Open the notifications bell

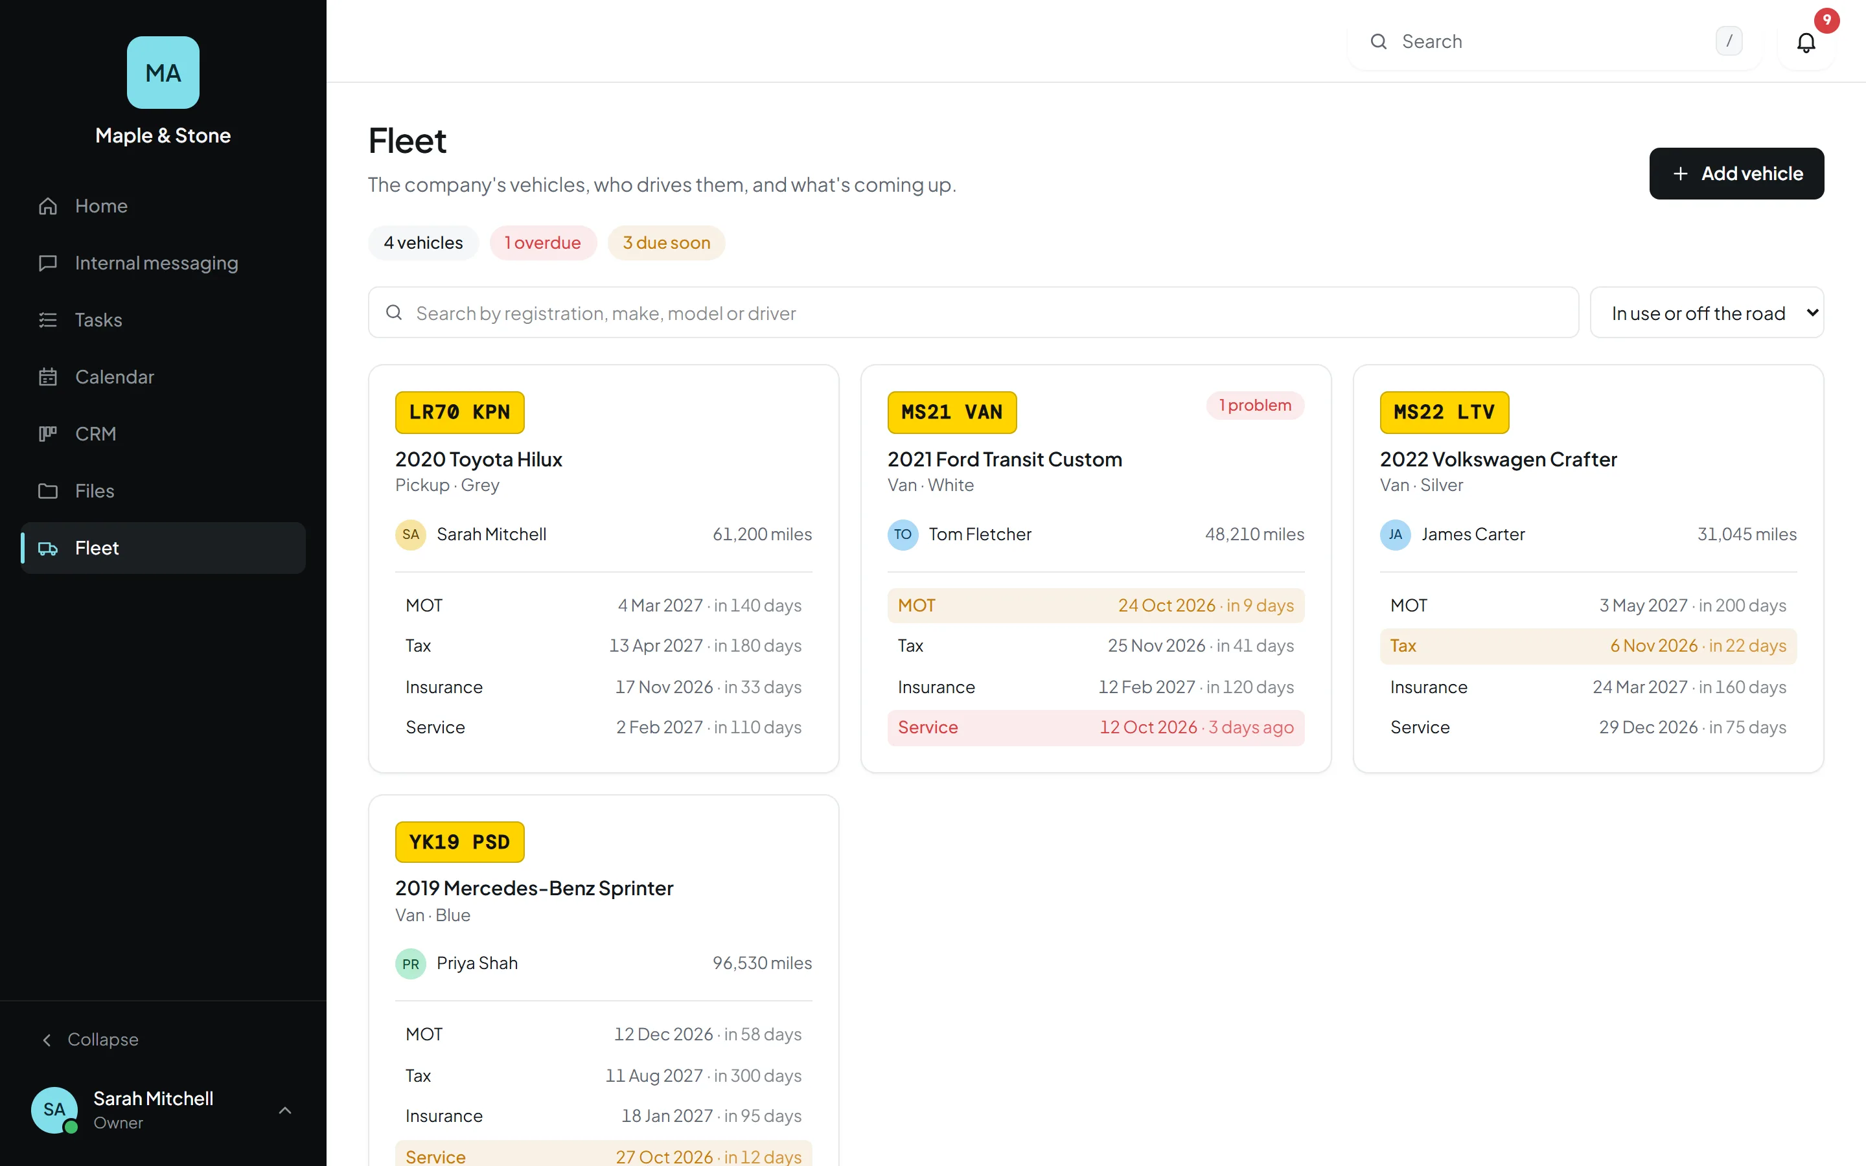pos(1805,41)
